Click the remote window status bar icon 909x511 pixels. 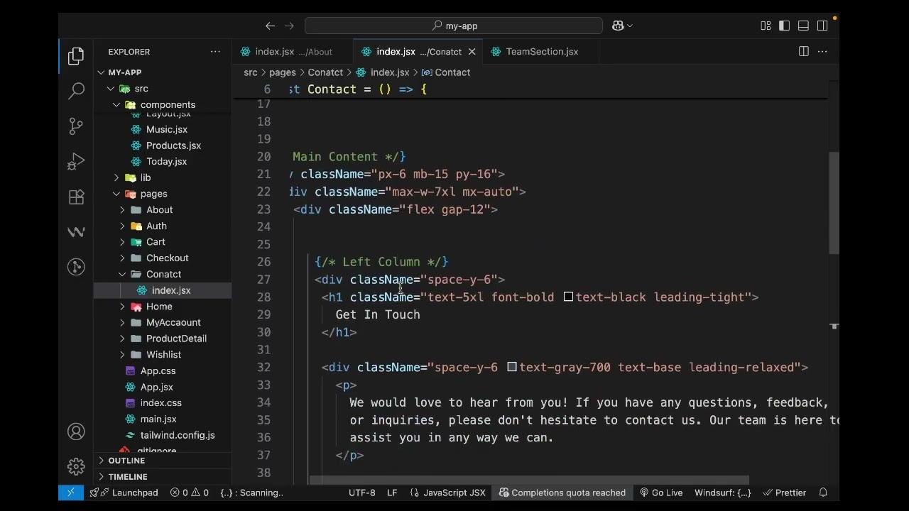[70, 493]
